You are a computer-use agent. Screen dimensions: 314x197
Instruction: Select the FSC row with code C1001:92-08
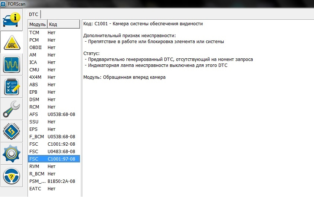(54, 144)
